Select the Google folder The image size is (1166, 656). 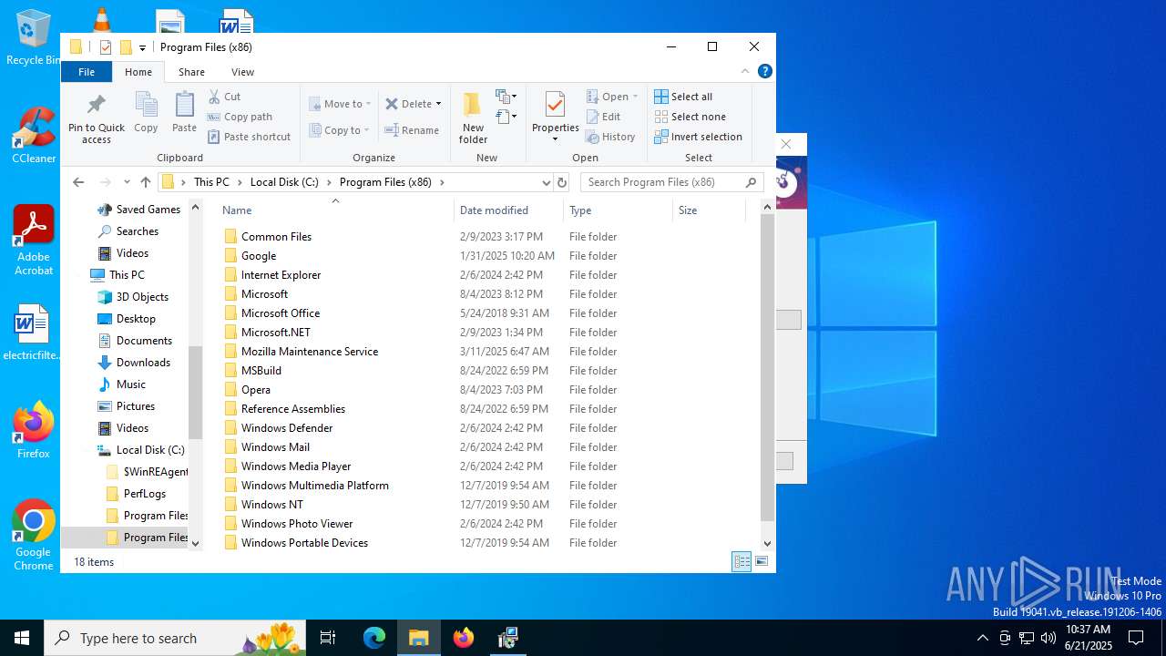click(259, 256)
